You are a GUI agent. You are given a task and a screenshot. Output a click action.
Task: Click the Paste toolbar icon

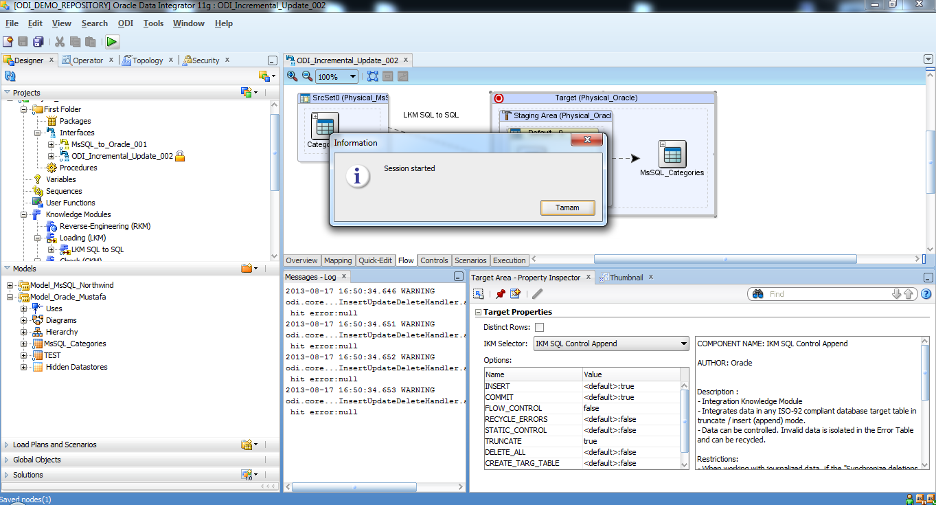pyautogui.click(x=90, y=42)
